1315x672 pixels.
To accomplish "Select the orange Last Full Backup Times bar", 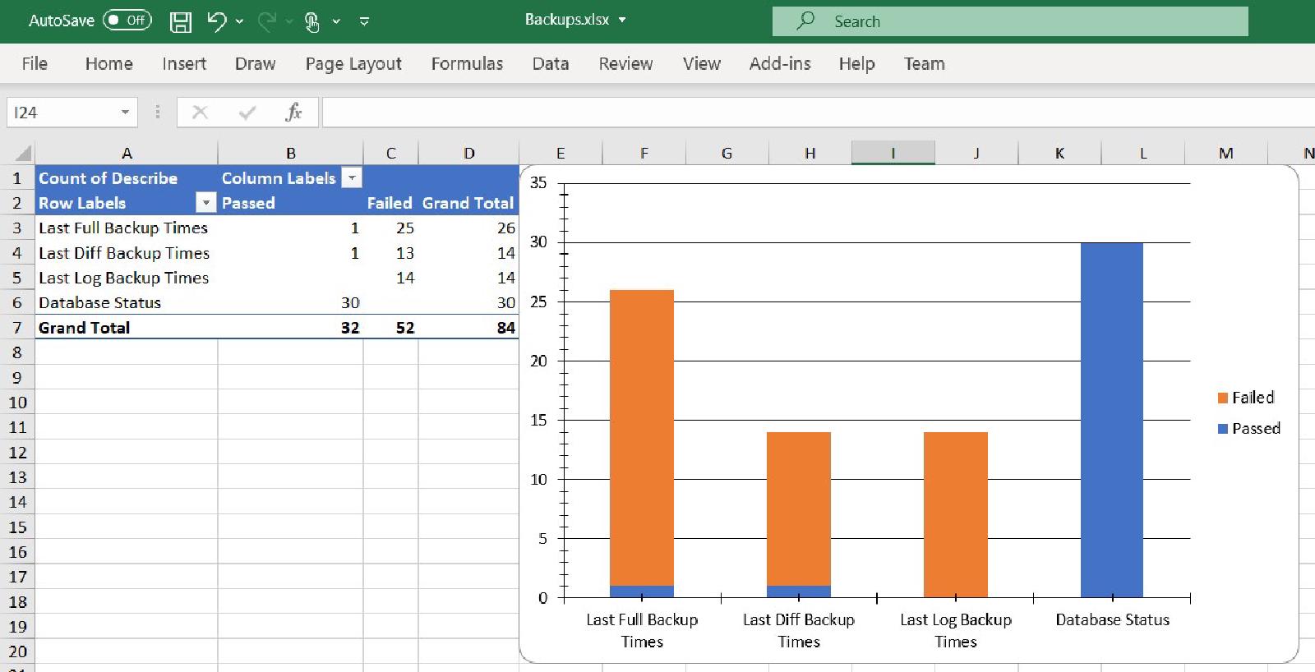I will pyautogui.click(x=642, y=438).
